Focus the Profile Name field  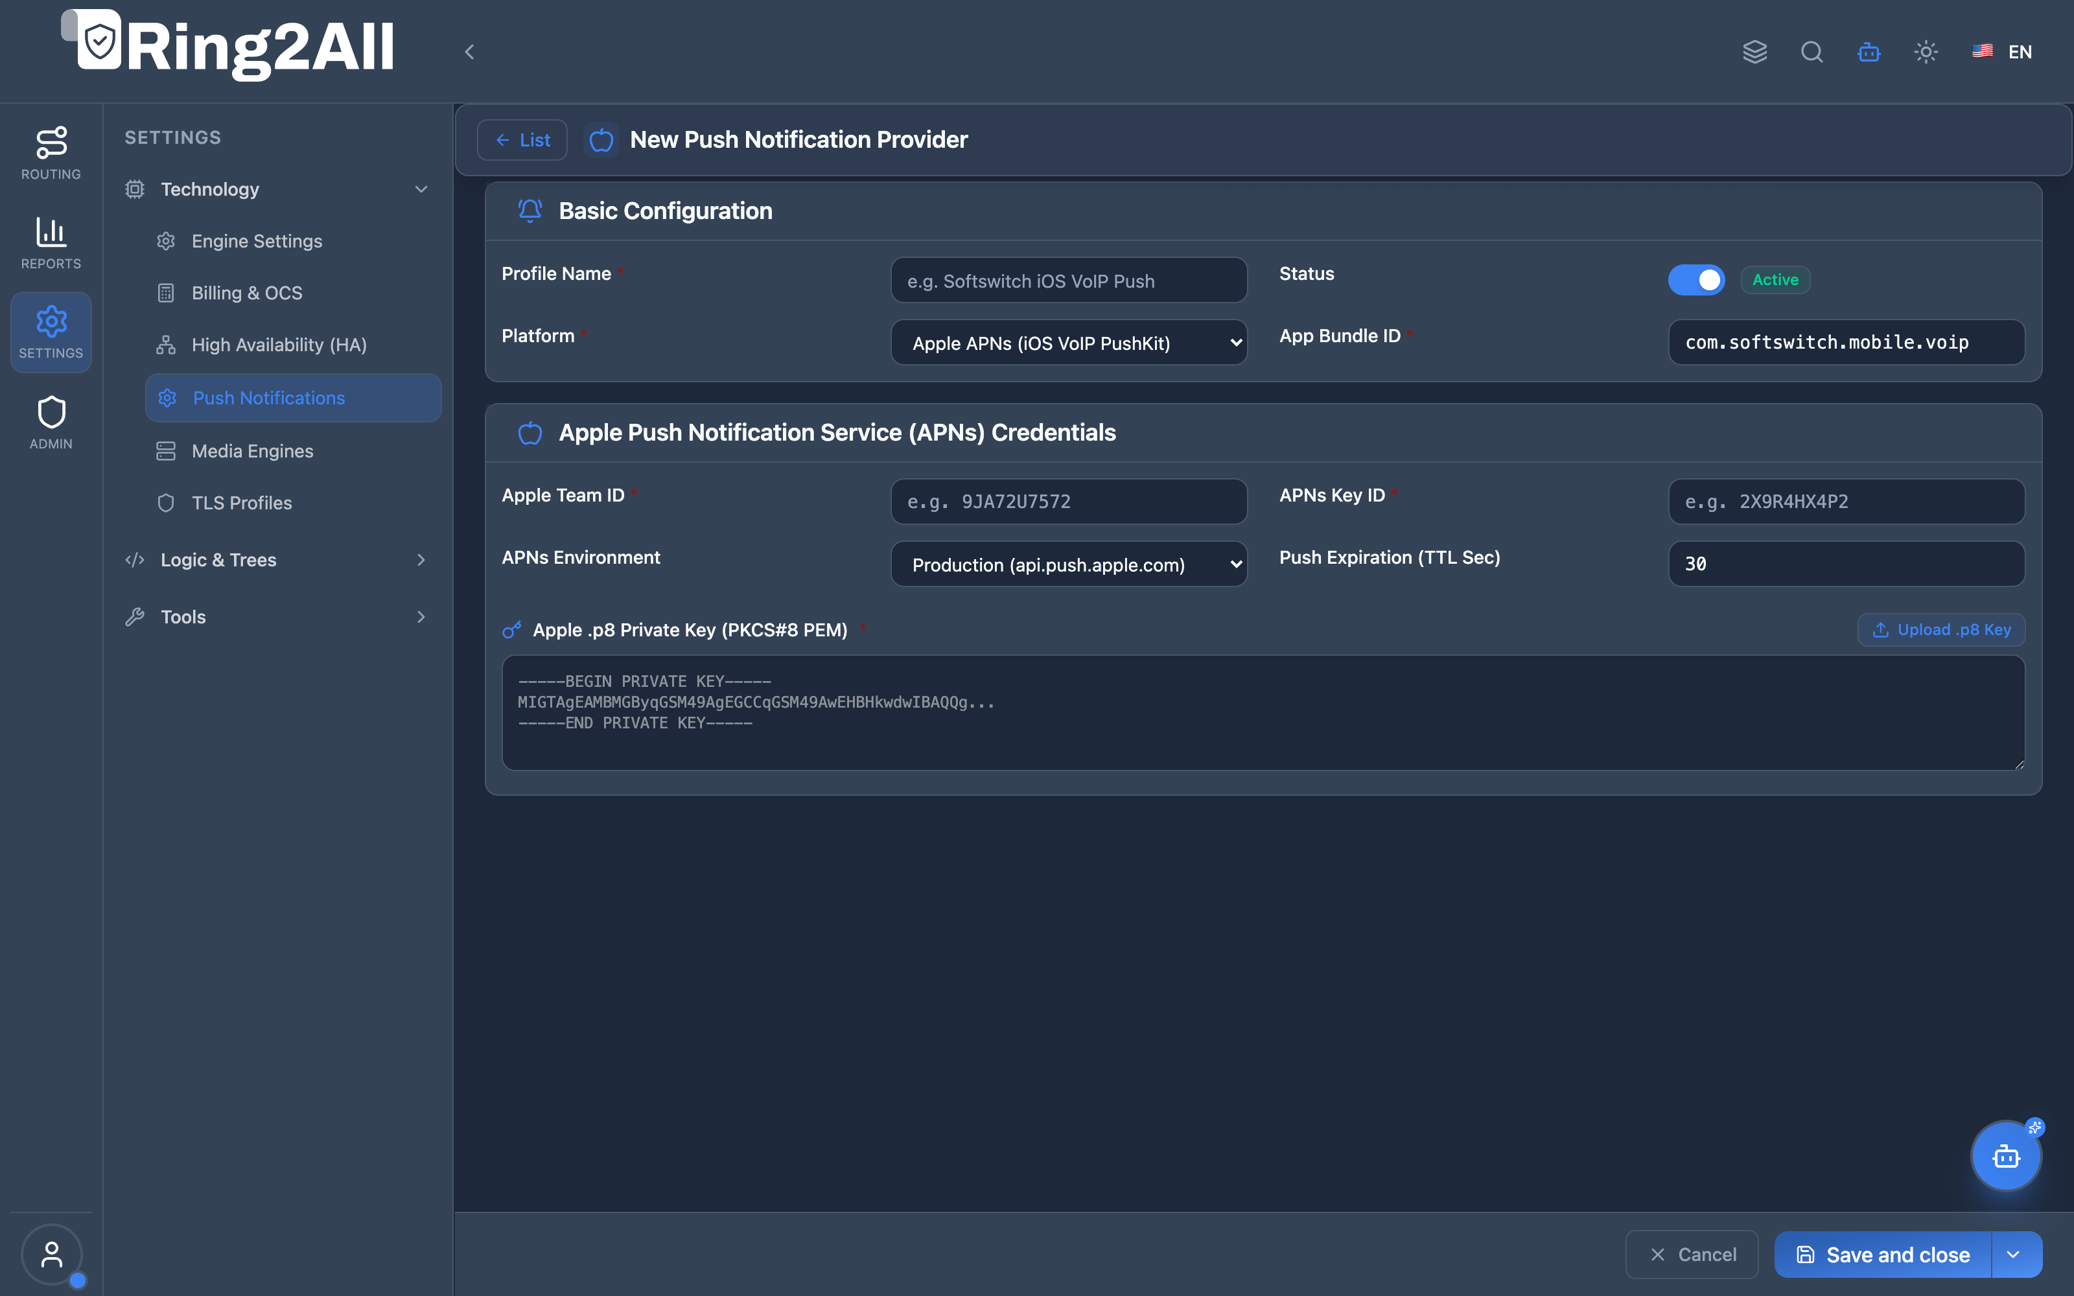coord(1069,281)
